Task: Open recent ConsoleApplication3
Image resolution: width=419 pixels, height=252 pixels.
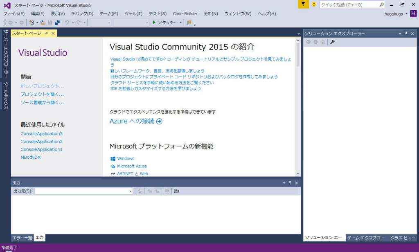Action: point(41,134)
